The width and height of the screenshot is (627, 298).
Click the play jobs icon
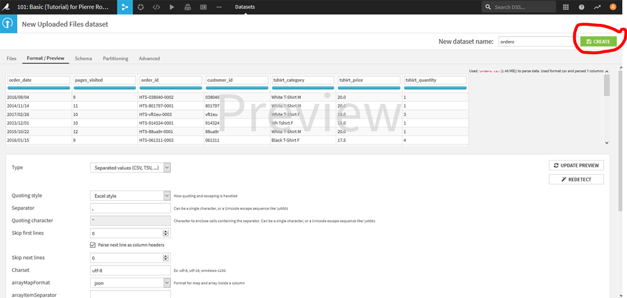[171, 7]
